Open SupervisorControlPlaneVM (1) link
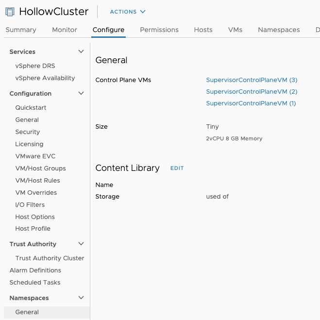This screenshot has width=320, height=320. pyautogui.click(x=251, y=103)
